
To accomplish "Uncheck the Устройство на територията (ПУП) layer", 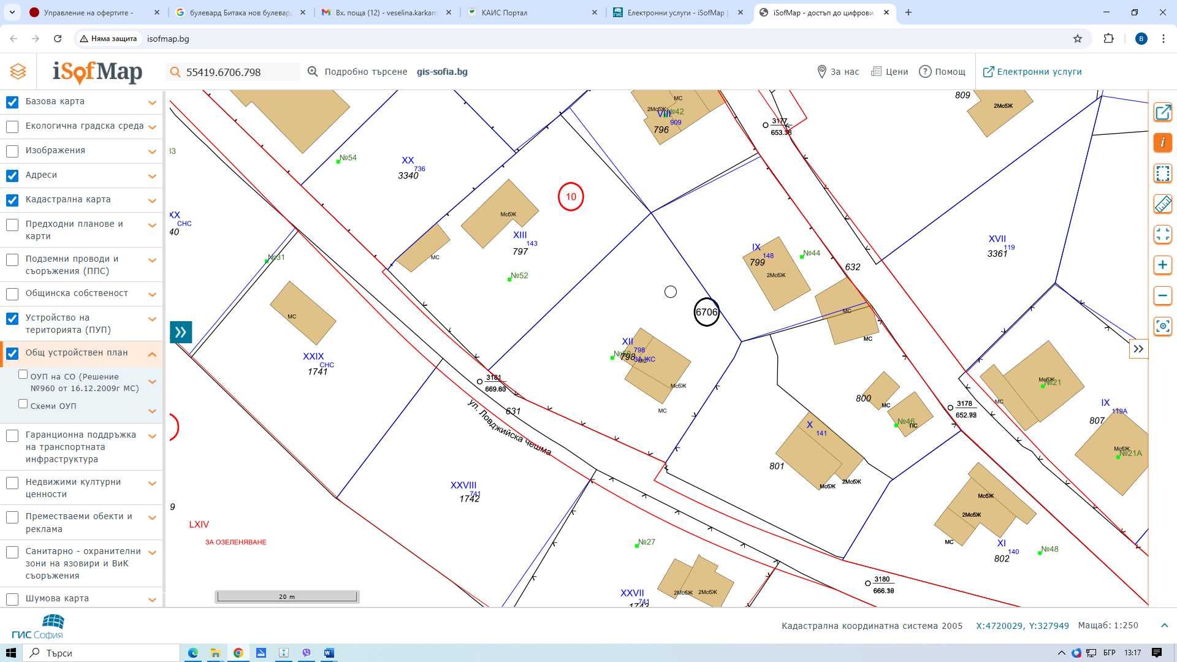I will 12,318.
